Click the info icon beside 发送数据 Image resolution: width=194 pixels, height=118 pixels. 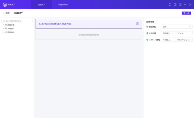click(147, 33)
